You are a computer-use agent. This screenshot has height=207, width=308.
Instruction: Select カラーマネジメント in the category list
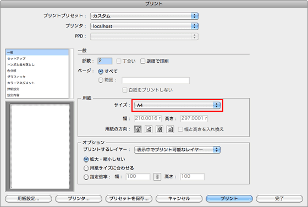coord(37,83)
